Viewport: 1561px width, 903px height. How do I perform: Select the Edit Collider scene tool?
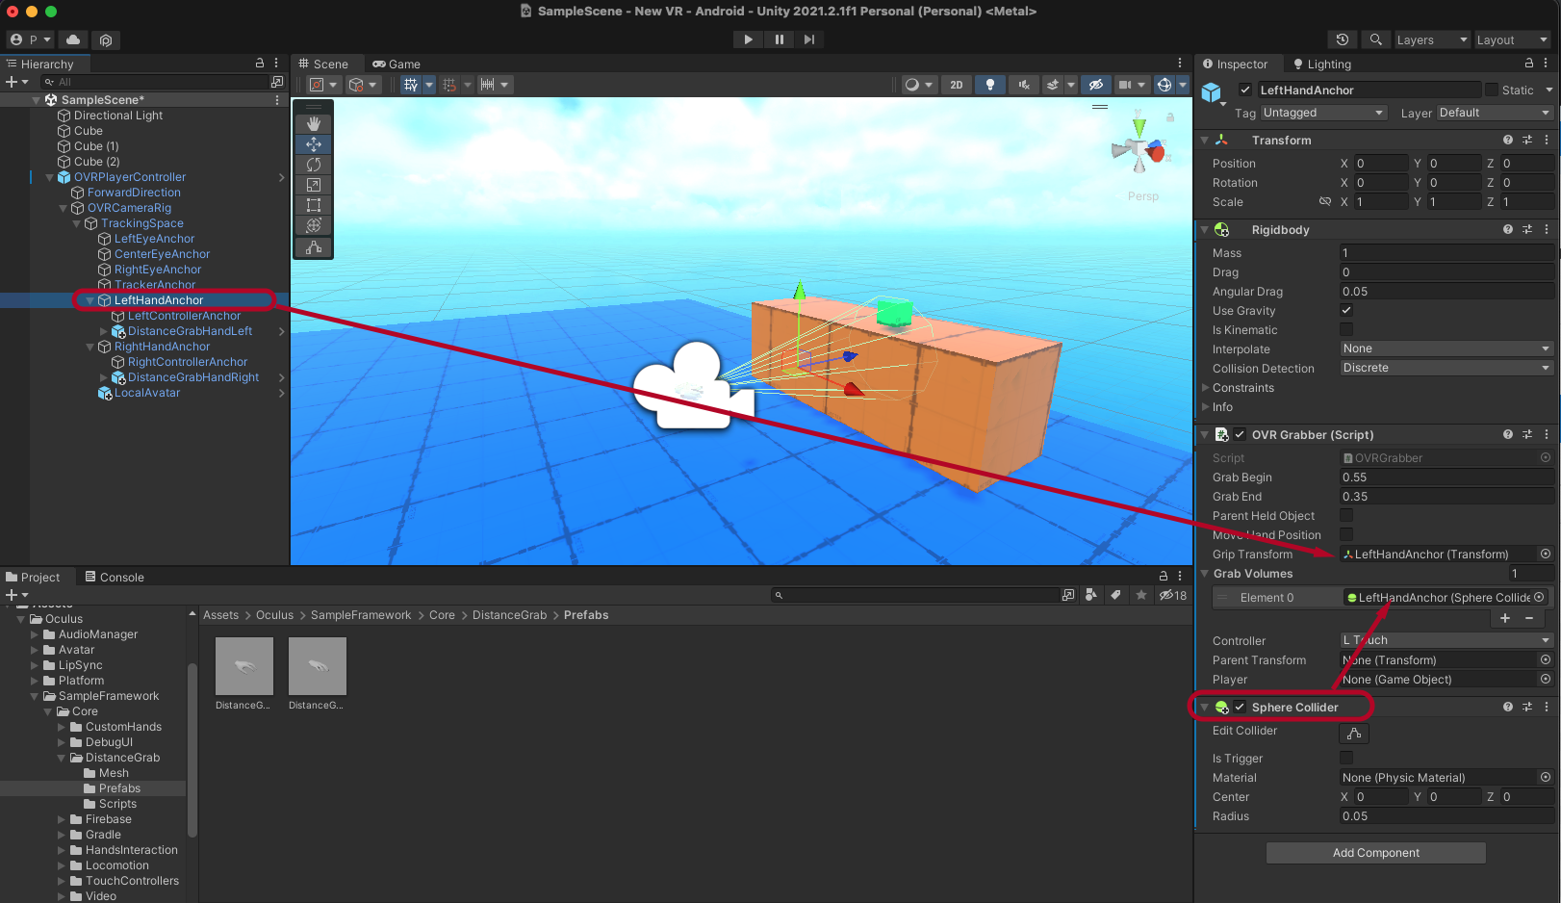tap(314, 247)
